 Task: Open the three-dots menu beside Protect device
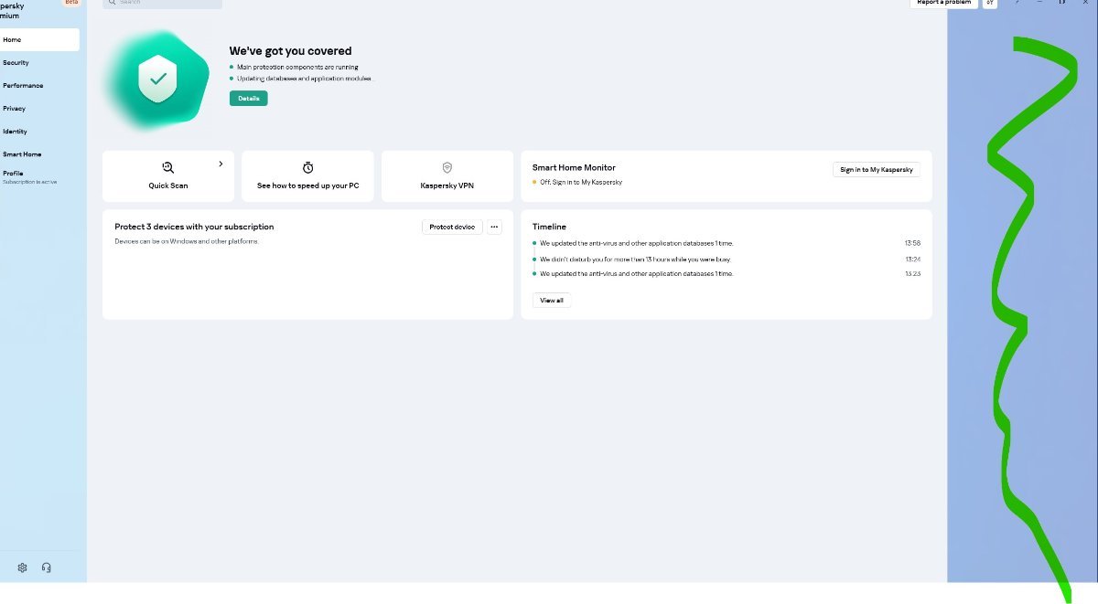(x=494, y=227)
